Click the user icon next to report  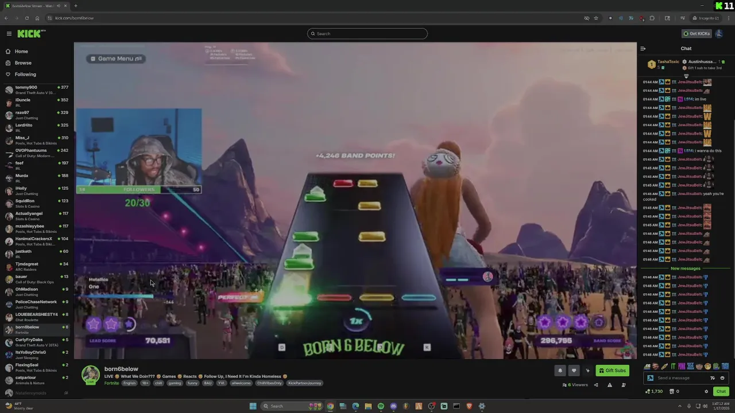pyautogui.click(x=624, y=385)
